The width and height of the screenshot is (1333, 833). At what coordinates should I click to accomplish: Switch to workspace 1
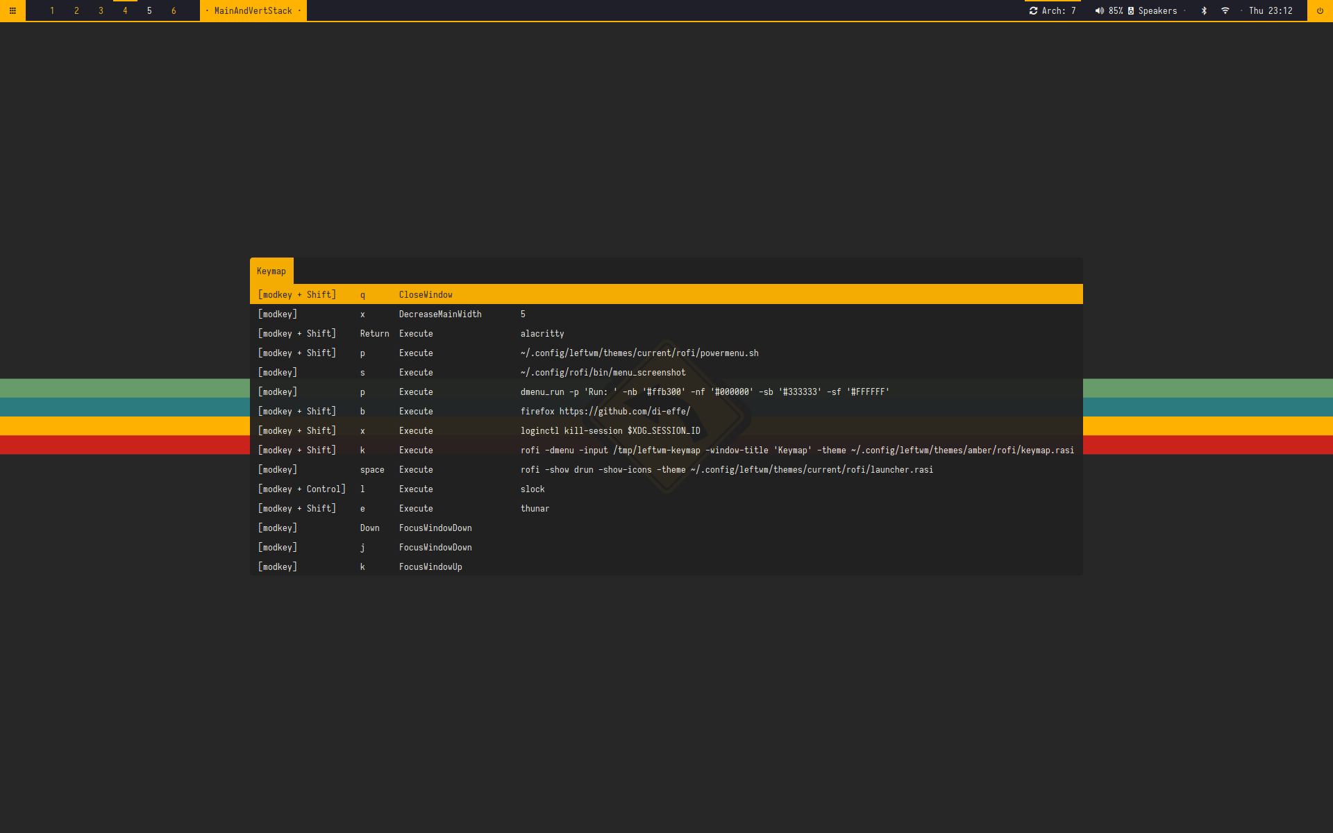(x=52, y=10)
